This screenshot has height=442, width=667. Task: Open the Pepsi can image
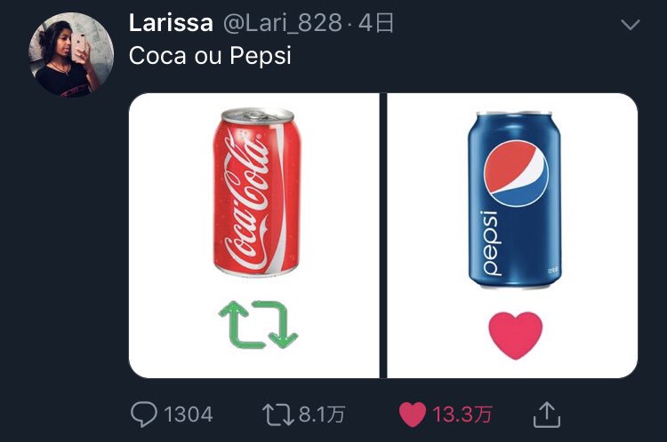tap(514, 200)
